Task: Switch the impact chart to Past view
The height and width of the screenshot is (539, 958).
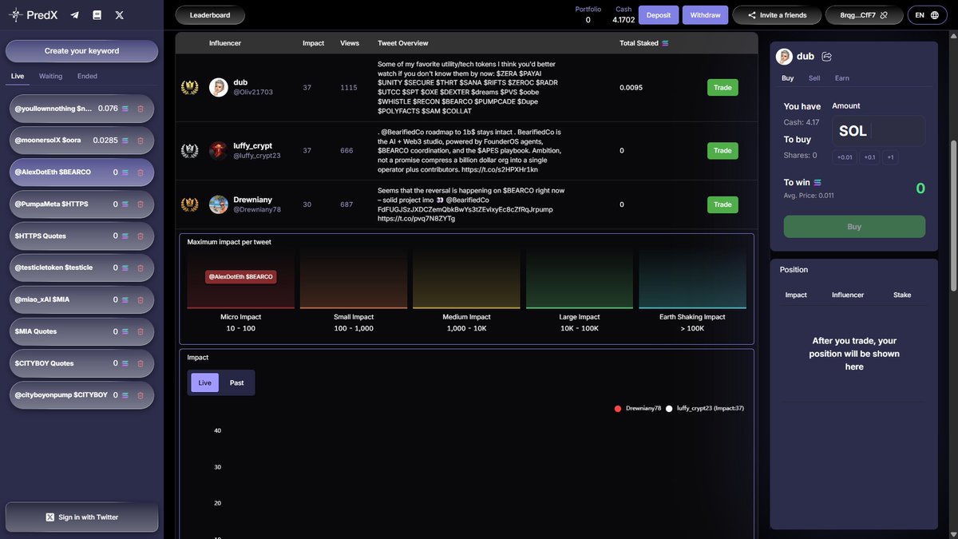Action: 237,382
